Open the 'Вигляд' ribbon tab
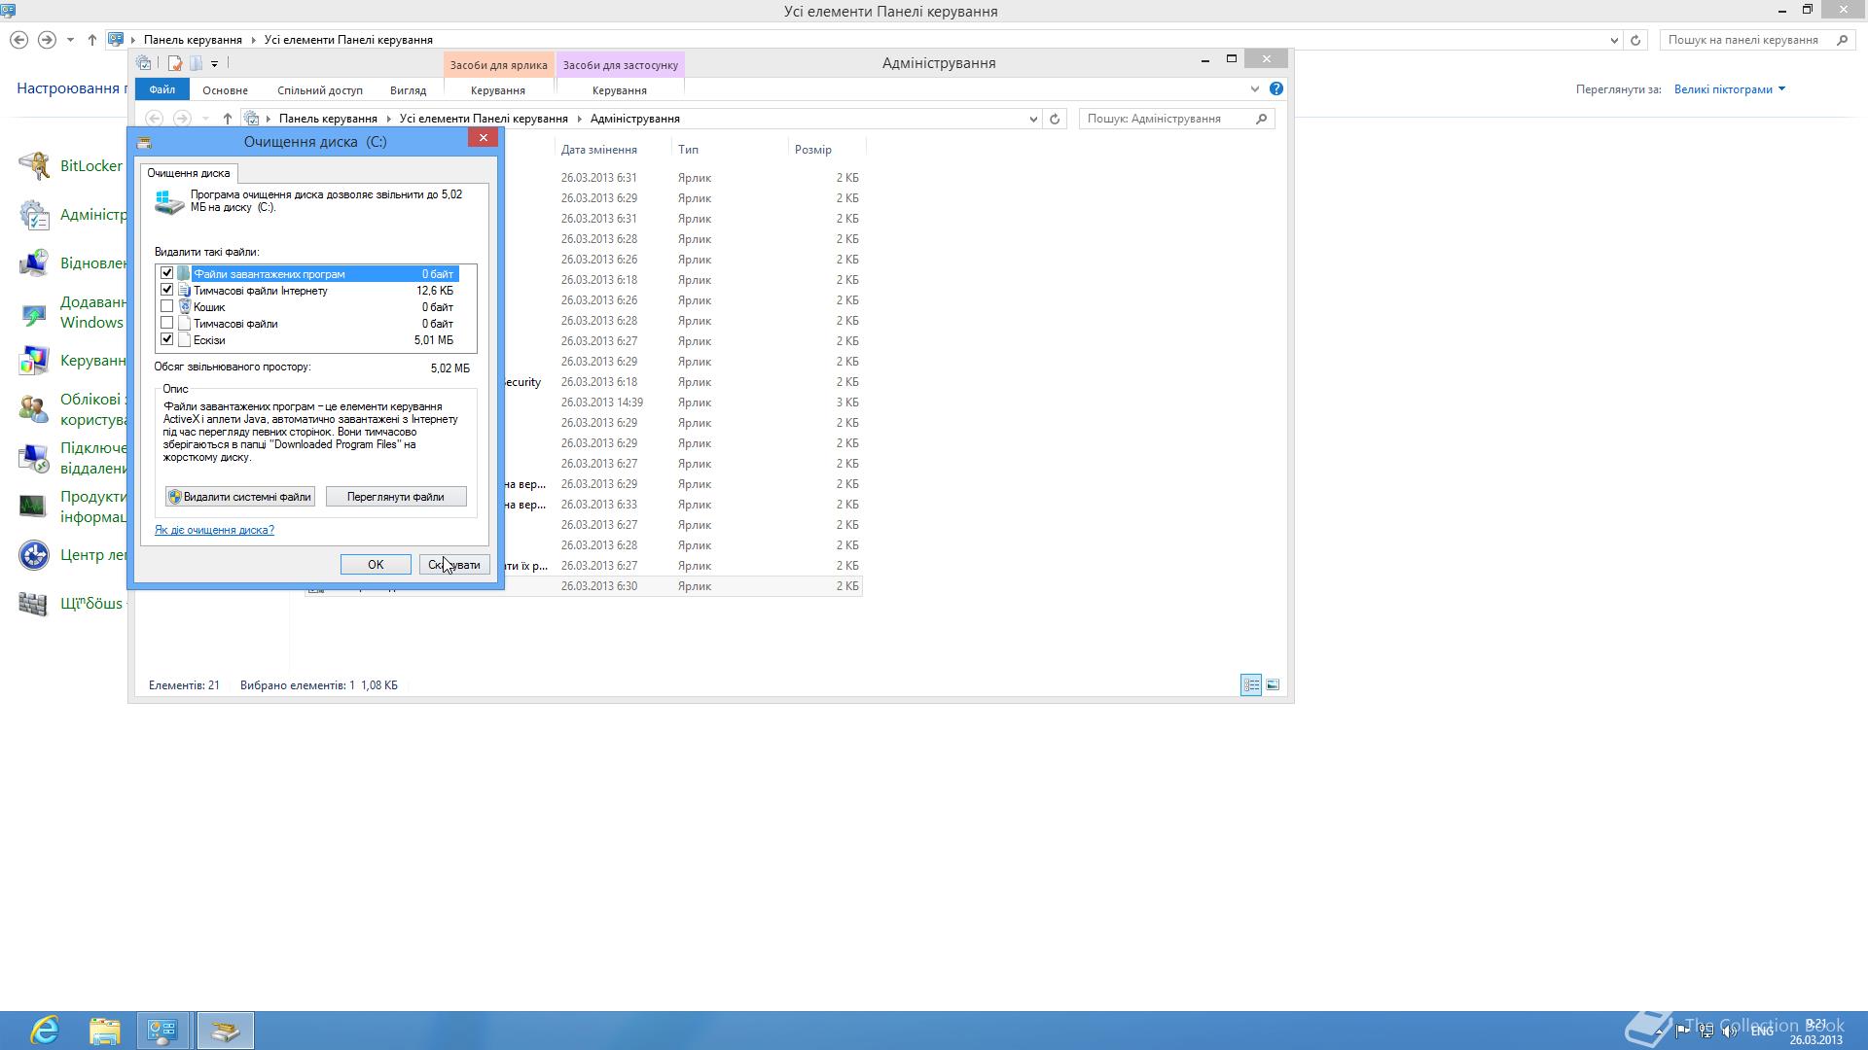This screenshot has width=1868, height=1050. (x=408, y=89)
